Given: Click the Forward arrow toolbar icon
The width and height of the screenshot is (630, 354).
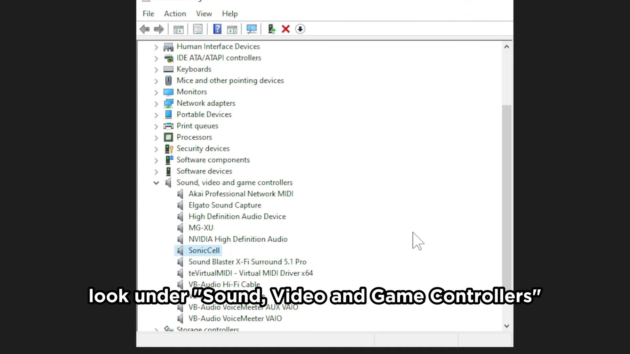Looking at the screenshot, I should (159, 29).
